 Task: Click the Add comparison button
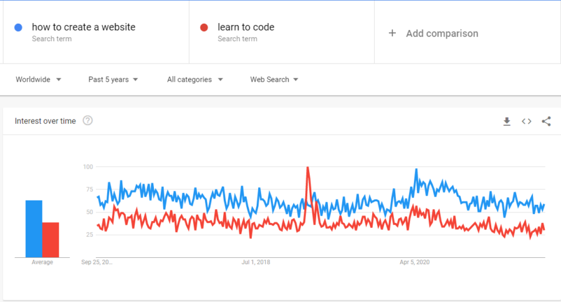point(442,34)
